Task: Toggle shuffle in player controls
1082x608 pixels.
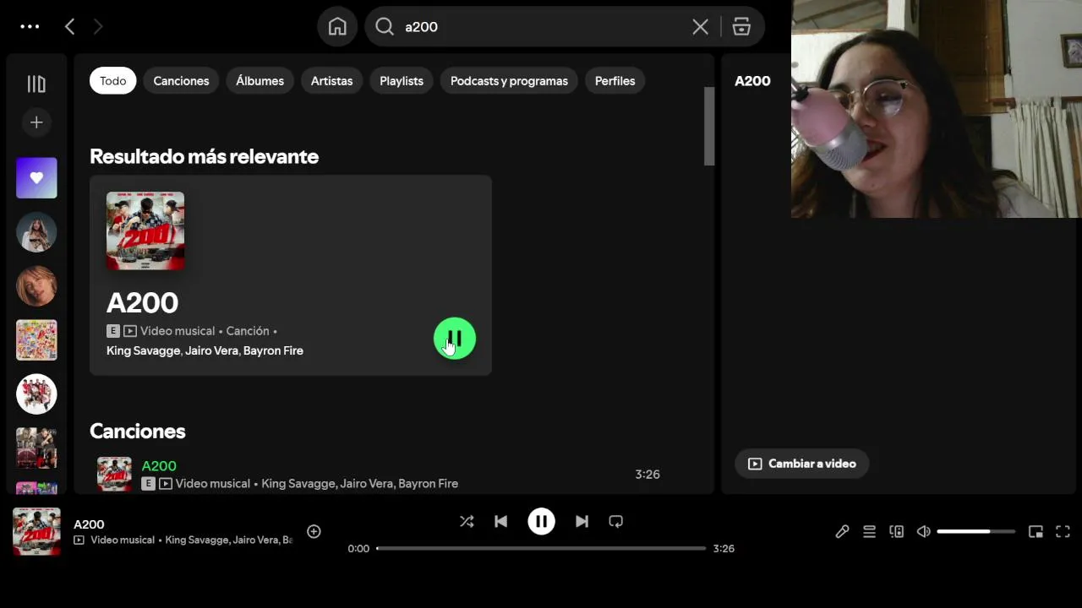Action: (x=467, y=522)
